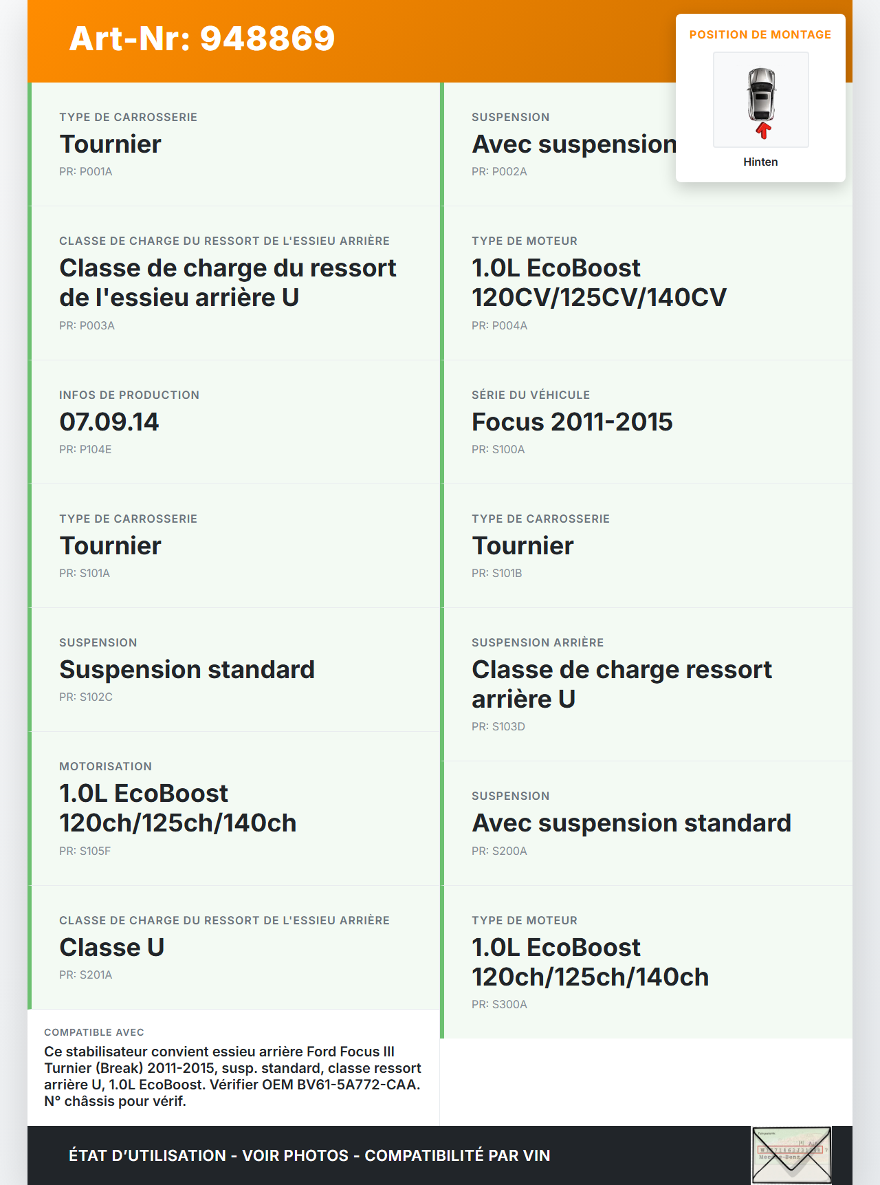The height and width of the screenshot is (1185, 880).
Task: Click the VIN envelope icon in footer
Action: tap(791, 1154)
